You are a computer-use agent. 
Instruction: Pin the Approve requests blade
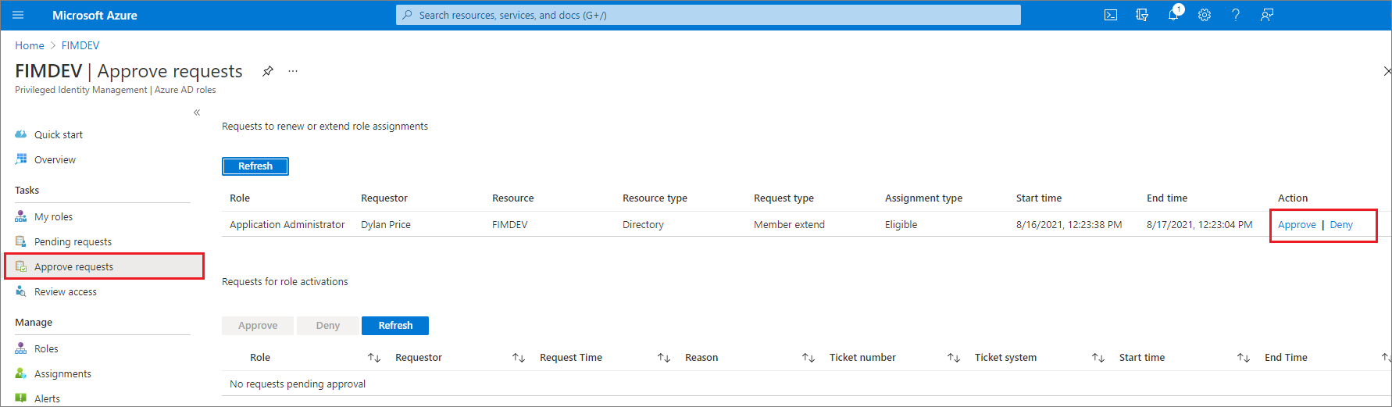pos(268,71)
